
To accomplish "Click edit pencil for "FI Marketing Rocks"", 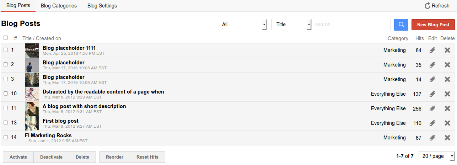I will tap(432, 138).
